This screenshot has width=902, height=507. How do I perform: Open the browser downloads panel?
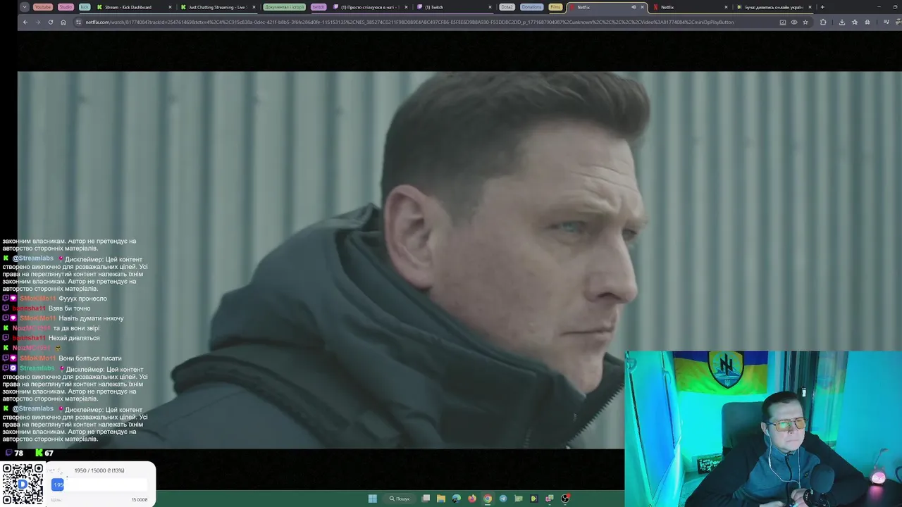pos(842,22)
